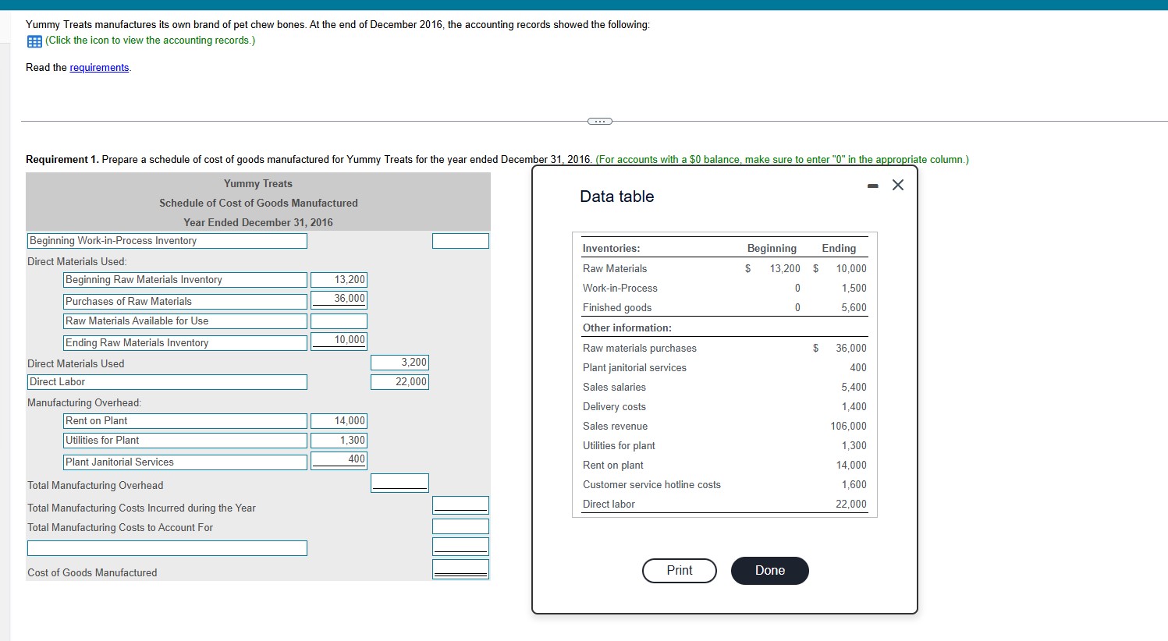The image size is (1168, 641).
Task: Select the Beginning Work-in-Process Inventory label field
Action: [x=167, y=241]
